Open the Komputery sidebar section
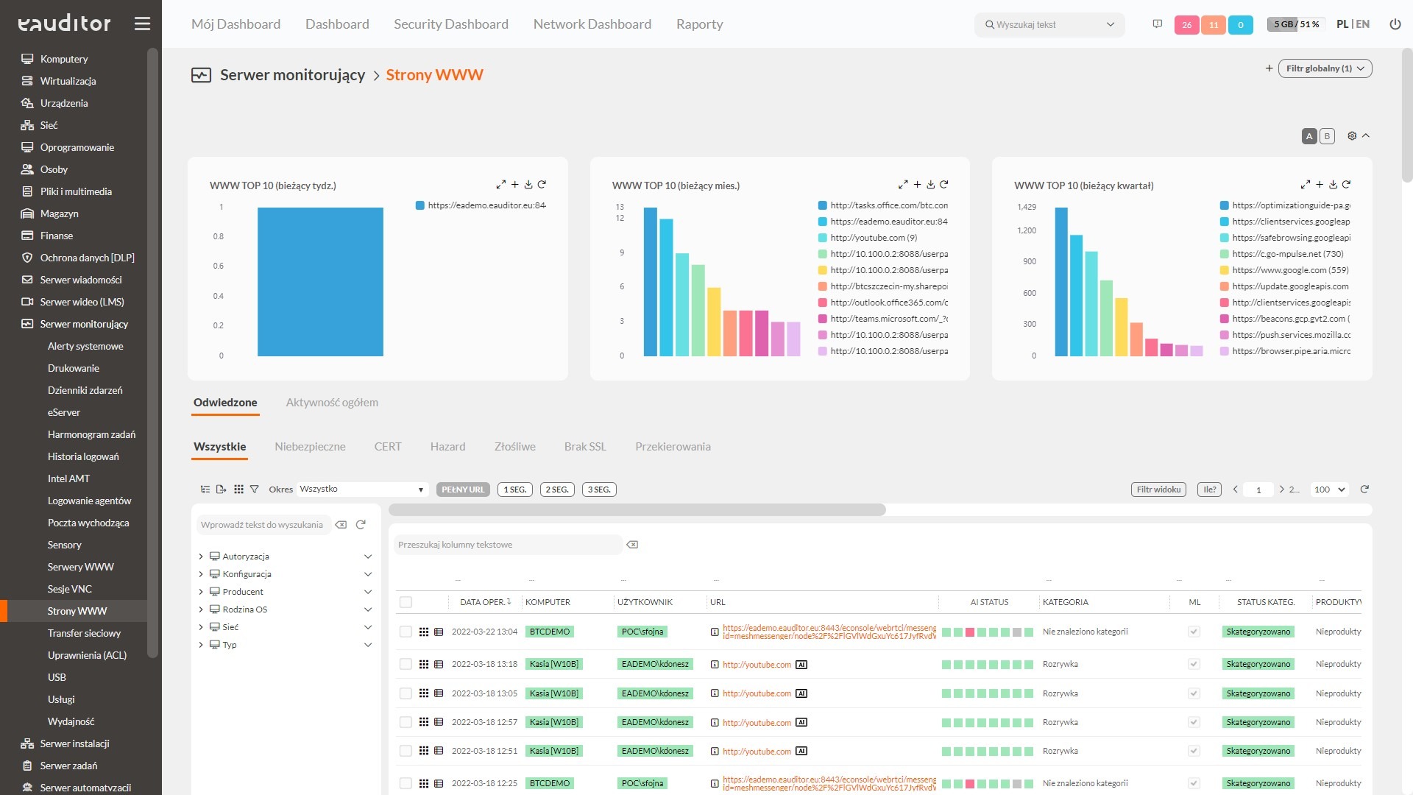This screenshot has width=1413, height=795. pos(64,59)
